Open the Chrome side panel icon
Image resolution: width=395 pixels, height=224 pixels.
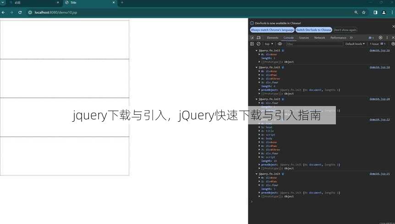coord(375,12)
